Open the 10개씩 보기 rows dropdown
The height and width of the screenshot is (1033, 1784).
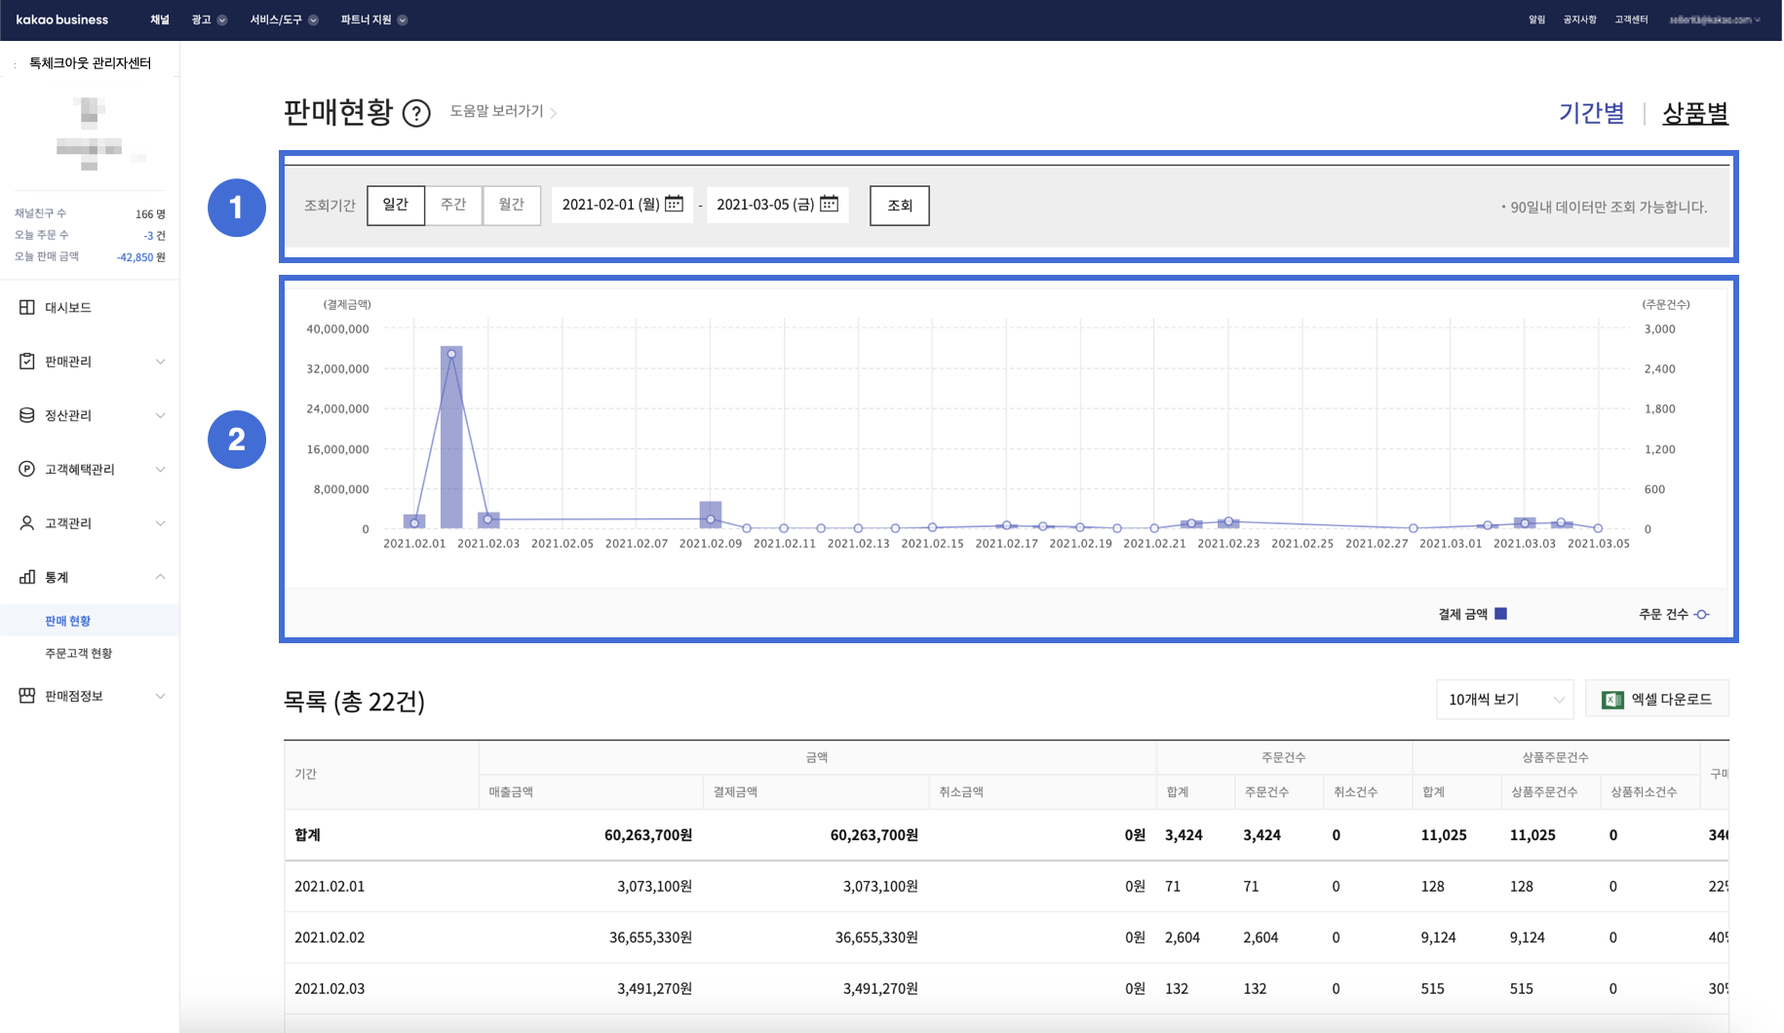[x=1504, y=700]
